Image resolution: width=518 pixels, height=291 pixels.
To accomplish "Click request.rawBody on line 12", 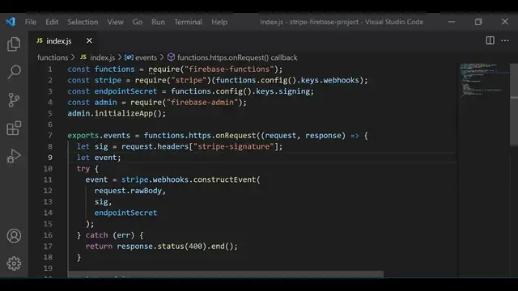I will [128, 191].
